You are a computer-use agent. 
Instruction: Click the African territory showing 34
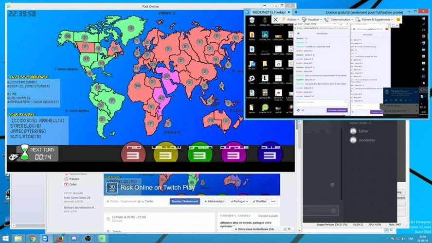click(138, 86)
